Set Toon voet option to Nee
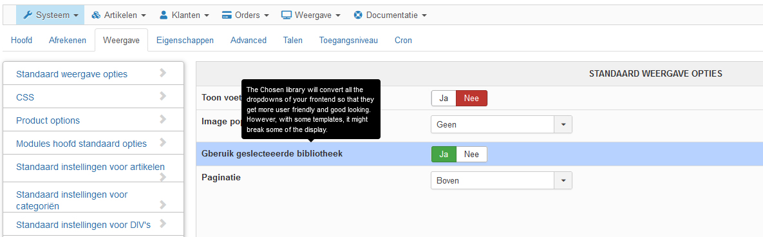 click(x=471, y=98)
